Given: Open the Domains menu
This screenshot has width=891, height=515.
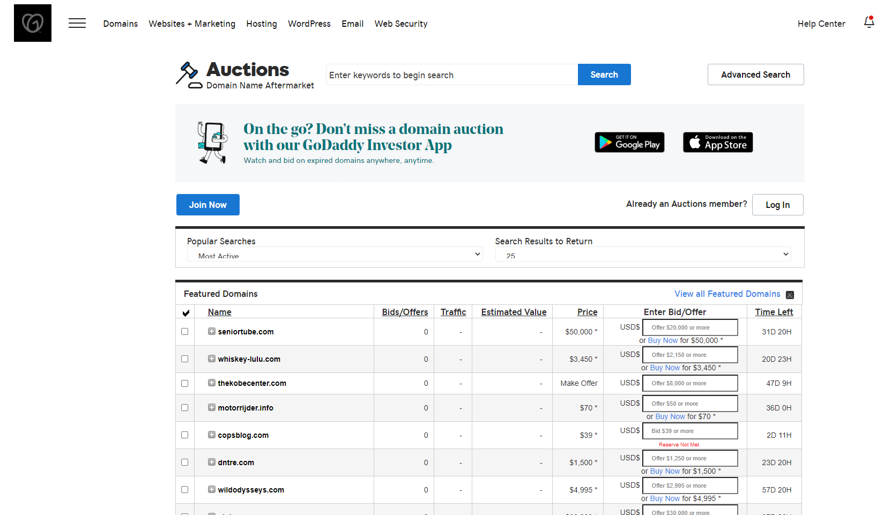Looking at the screenshot, I should click(x=121, y=24).
